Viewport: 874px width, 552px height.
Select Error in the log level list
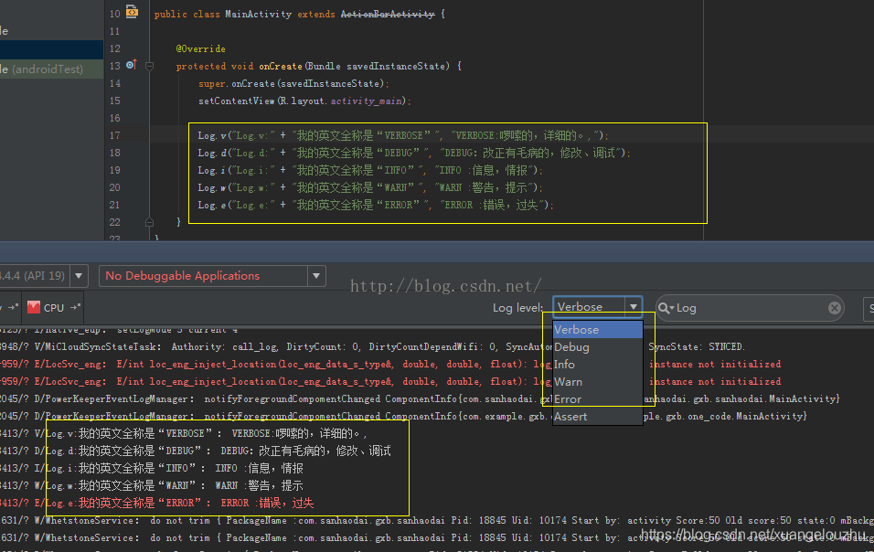click(598, 399)
